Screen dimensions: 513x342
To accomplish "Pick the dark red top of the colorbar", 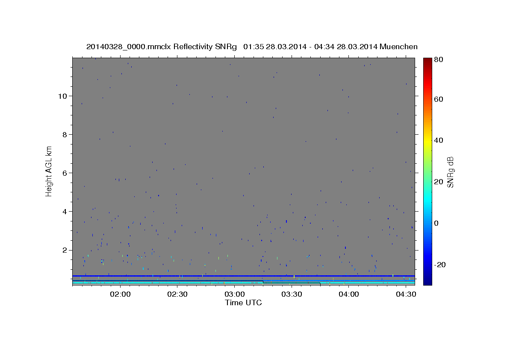I will click(427, 61).
